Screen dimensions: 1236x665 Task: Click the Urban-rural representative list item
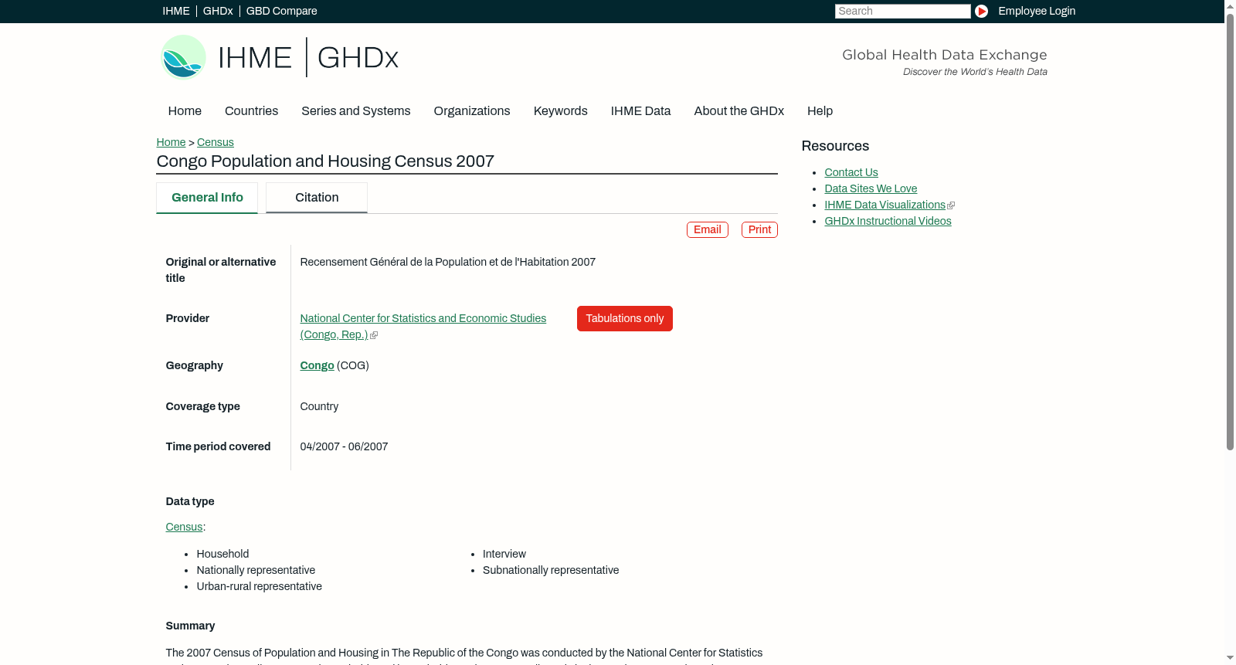(260, 586)
